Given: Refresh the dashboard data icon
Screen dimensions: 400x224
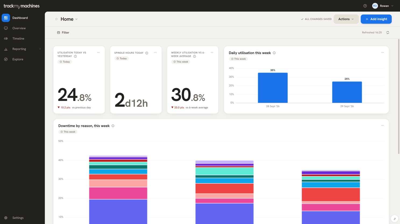Looking at the screenshot, I should [388, 32].
